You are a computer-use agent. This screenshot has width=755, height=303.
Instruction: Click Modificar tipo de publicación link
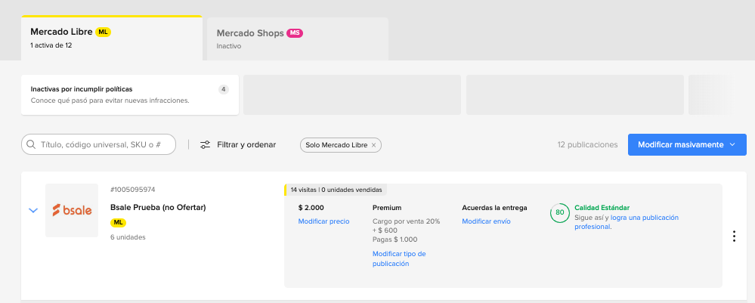coord(399,258)
